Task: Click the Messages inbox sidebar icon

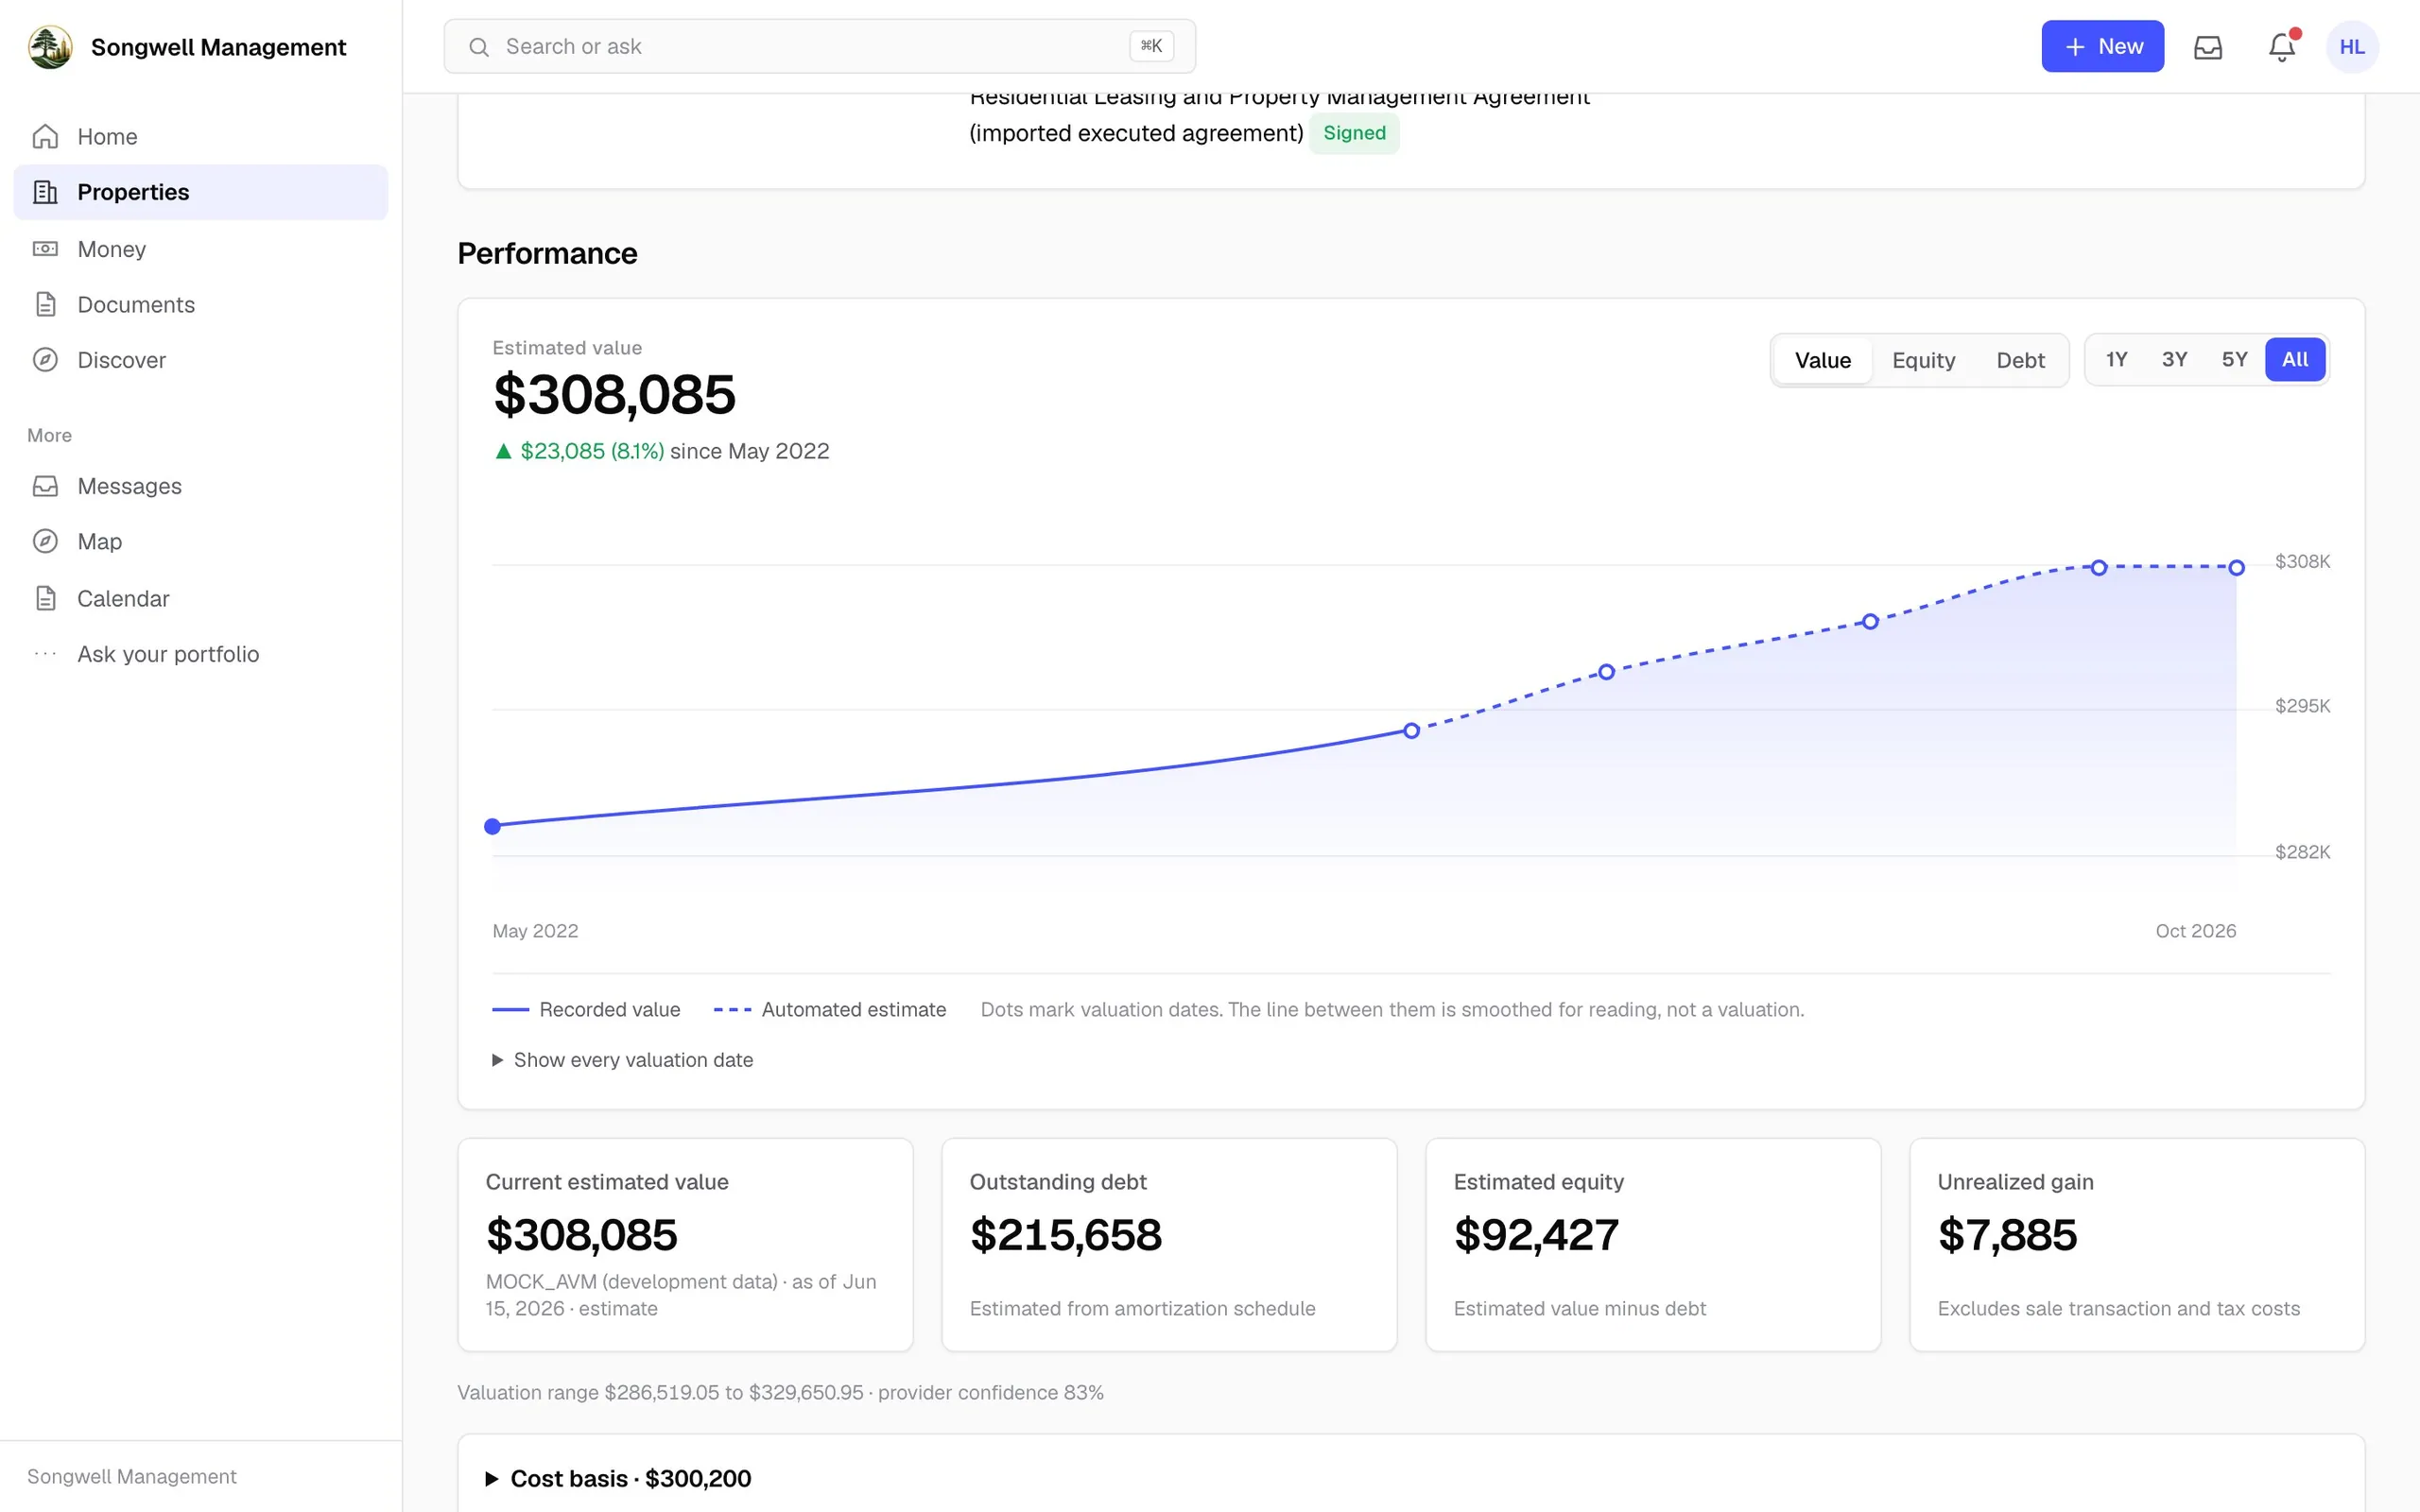Action: pos(45,486)
